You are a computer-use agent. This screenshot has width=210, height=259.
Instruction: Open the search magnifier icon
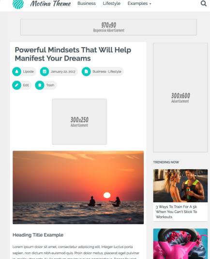(x=204, y=3)
